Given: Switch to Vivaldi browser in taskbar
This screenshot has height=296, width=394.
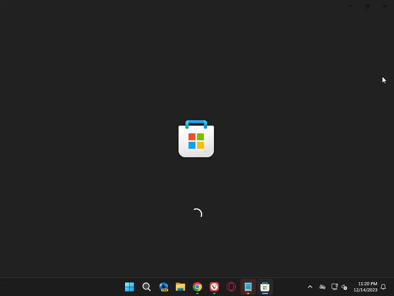Looking at the screenshot, I should coord(214,287).
